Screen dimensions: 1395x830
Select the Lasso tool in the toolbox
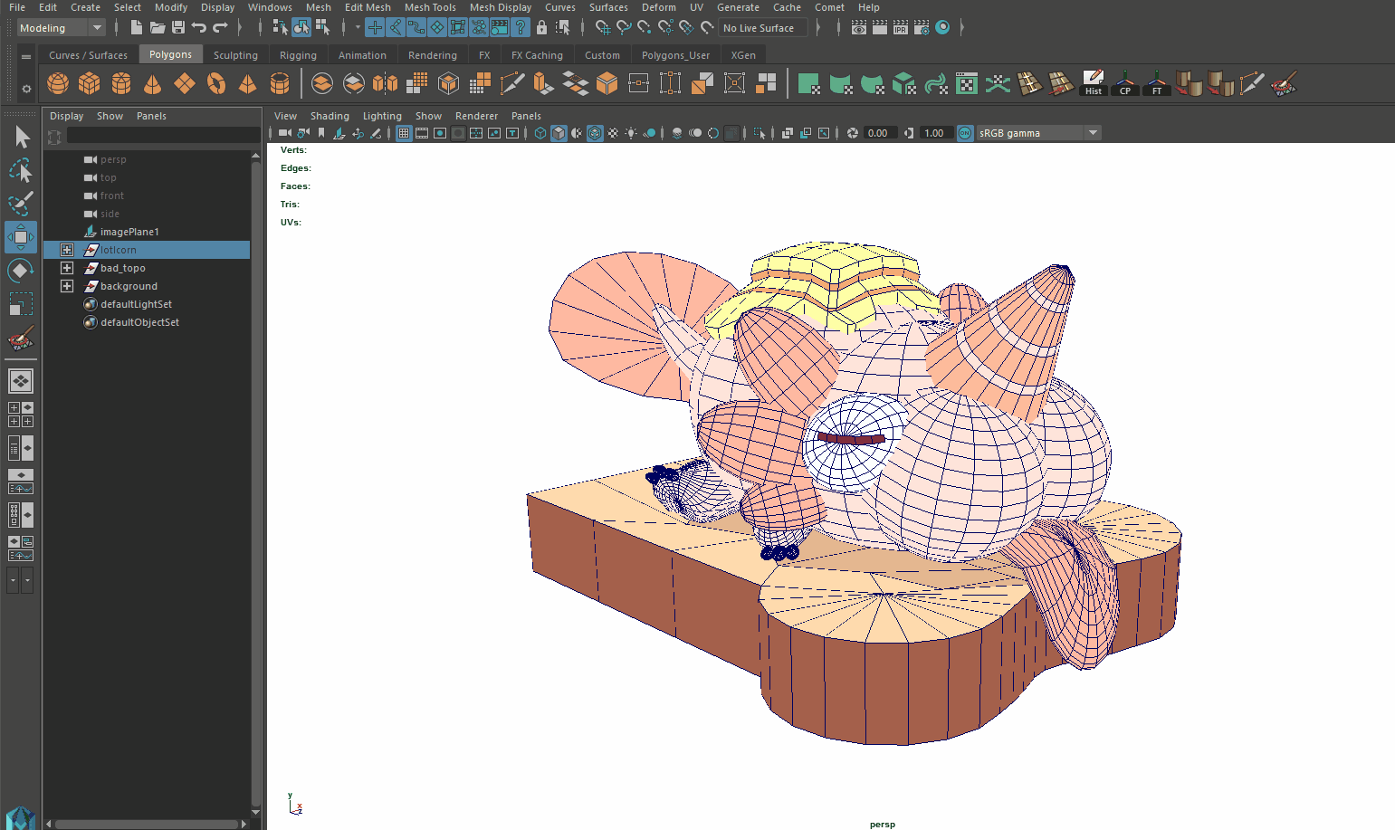[x=21, y=170]
